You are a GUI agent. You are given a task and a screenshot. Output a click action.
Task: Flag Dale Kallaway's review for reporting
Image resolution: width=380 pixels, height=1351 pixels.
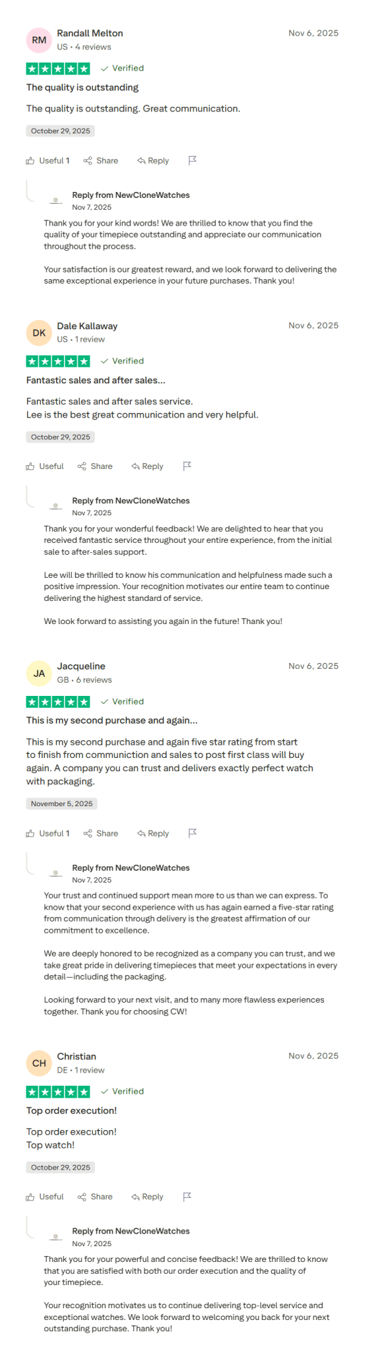coord(187,466)
